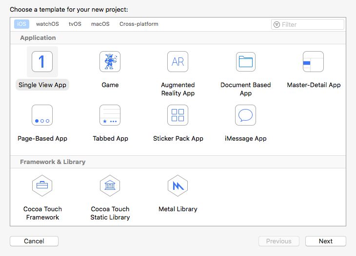Select the Sticker Pack App icon
The height and width of the screenshot is (256, 356).
(x=178, y=115)
